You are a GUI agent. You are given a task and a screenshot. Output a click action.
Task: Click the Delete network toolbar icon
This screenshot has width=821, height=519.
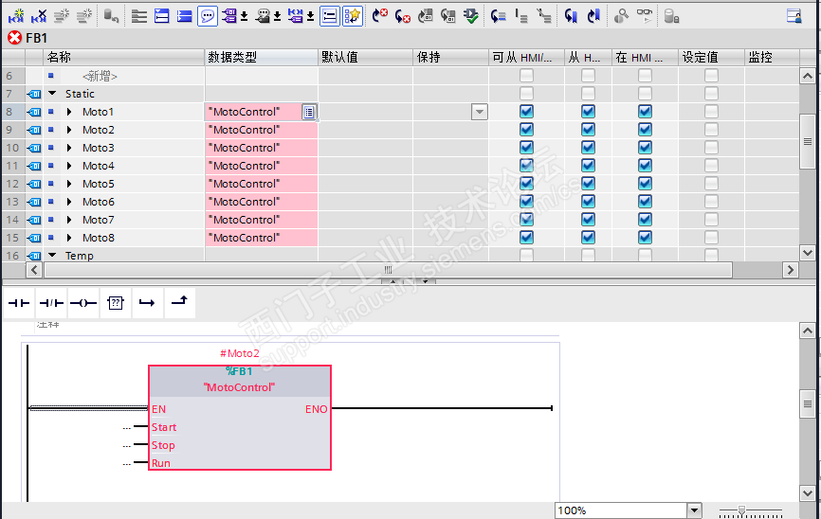point(39,16)
